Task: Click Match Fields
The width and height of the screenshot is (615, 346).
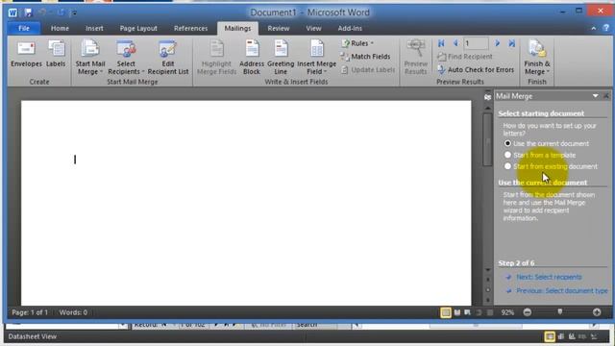Action: (x=365, y=57)
